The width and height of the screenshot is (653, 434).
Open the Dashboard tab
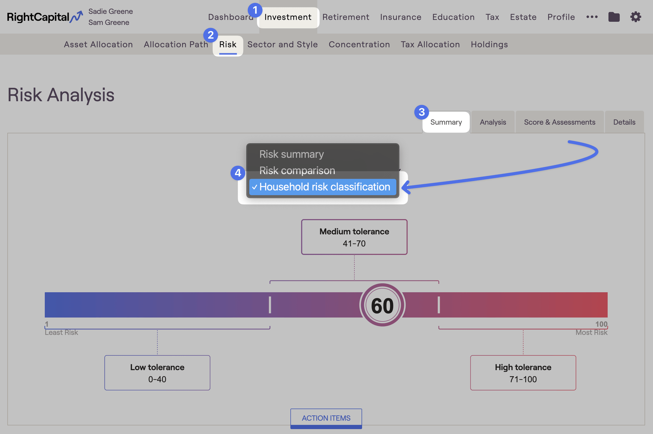(231, 17)
